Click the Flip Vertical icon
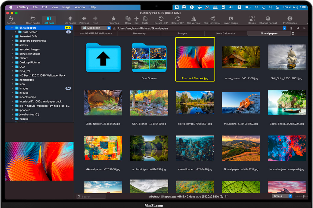Screen dimensions: 313x208 point(194,19)
